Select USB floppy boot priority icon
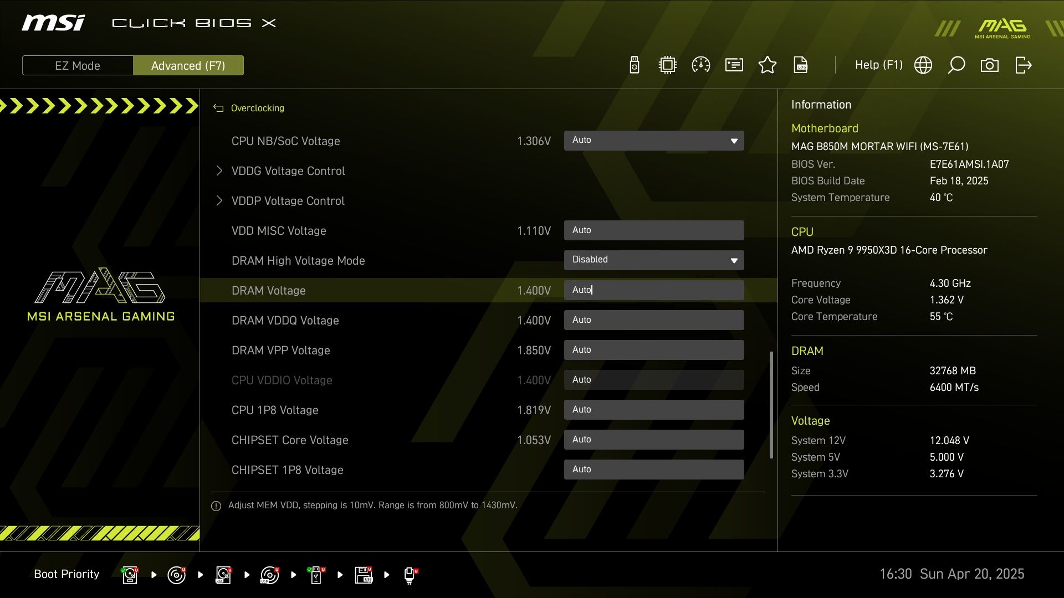This screenshot has width=1064, height=598. tap(364, 575)
